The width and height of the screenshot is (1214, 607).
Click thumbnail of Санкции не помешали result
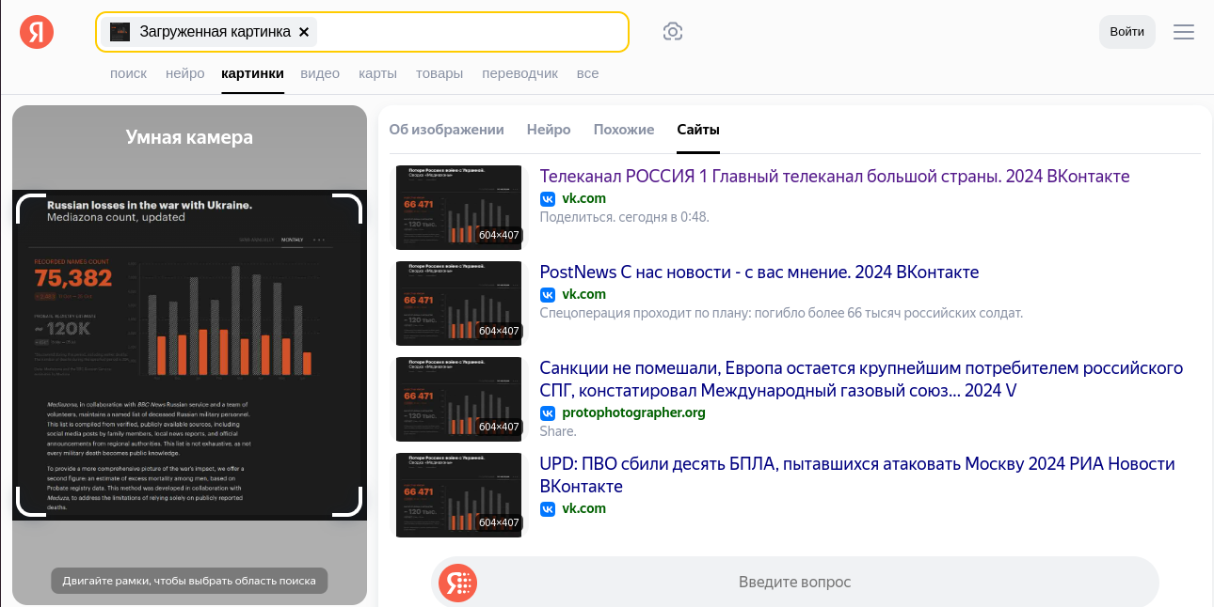click(x=458, y=399)
